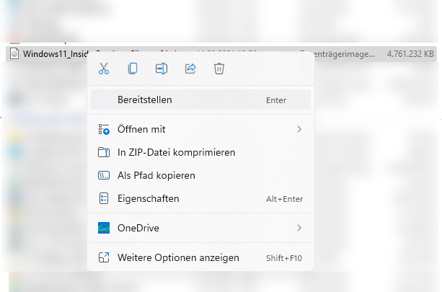Click the Share icon
The image size is (442, 292).
pos(190,68)
